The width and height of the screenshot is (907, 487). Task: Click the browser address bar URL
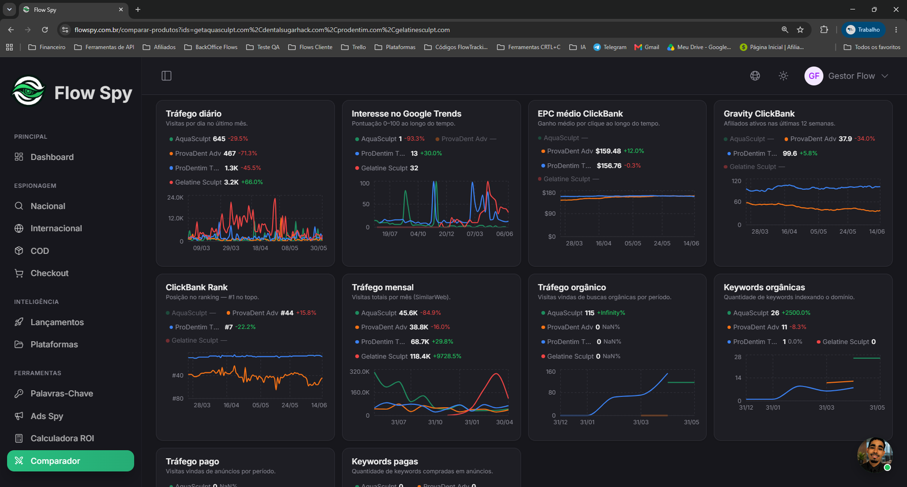click(x=262, y=29)
